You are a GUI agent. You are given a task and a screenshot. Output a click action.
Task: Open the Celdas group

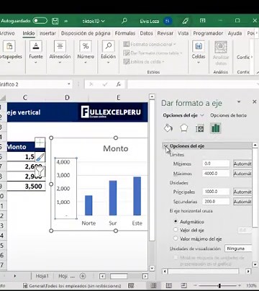(199, 53)
